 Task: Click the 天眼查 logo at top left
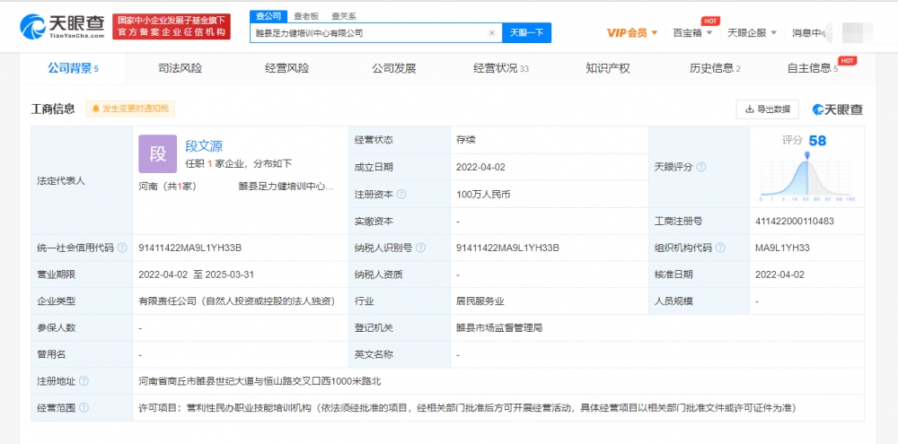(63, 26)
